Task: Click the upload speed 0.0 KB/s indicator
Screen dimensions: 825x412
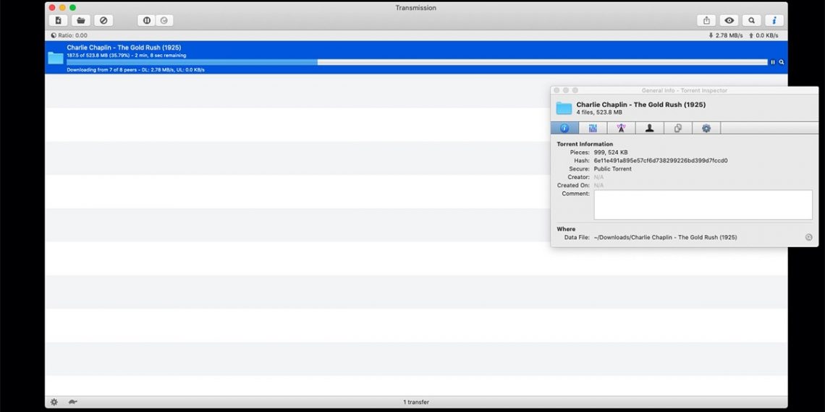Action: [763, 35]
